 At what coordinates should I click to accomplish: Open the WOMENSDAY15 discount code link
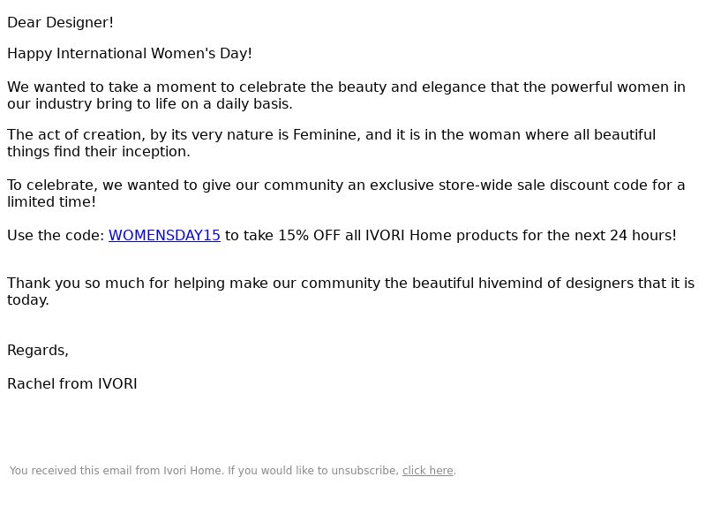point(164,235)
